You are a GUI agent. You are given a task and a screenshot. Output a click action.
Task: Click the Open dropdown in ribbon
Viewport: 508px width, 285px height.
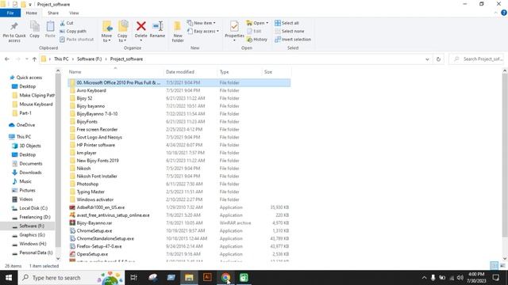coord(257,23)
